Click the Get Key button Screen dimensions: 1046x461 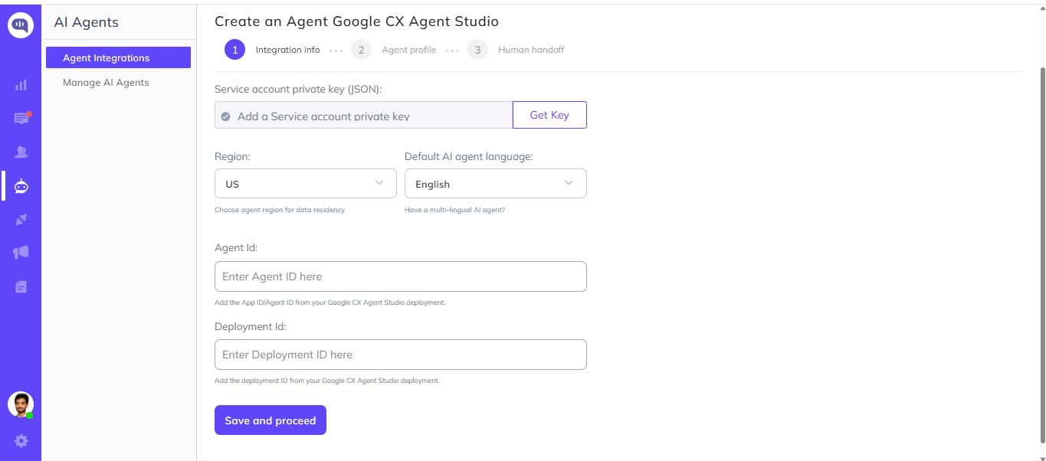549,115
